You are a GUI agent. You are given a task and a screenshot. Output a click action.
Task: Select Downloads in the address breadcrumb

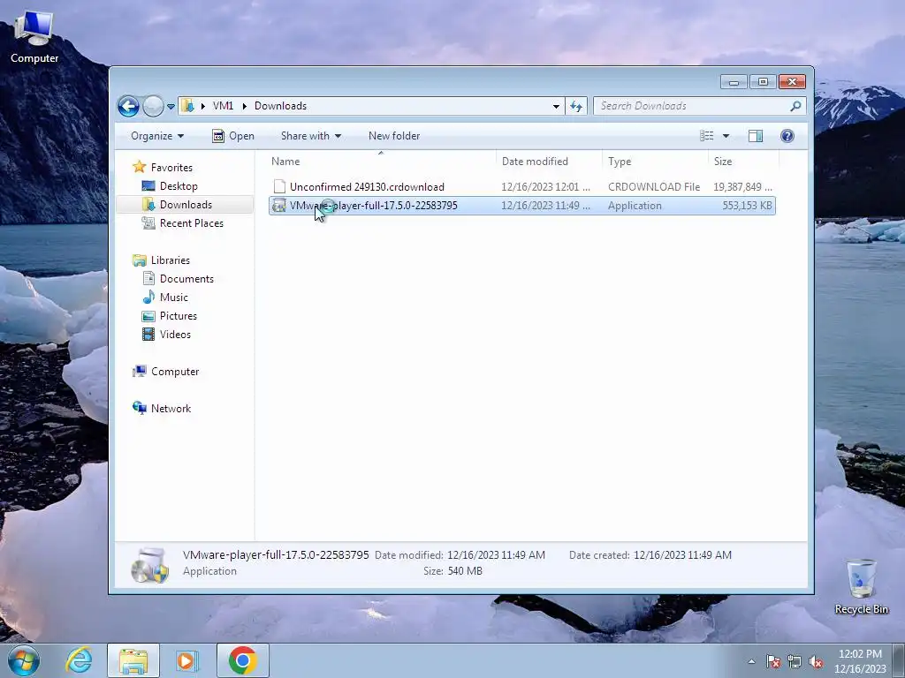(280, 106)
